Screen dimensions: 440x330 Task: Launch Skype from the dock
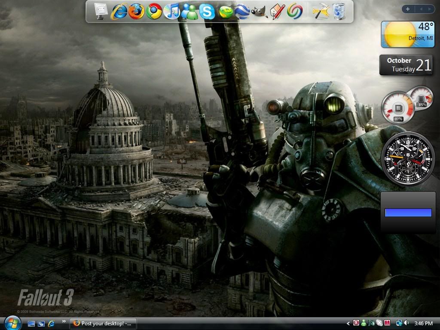coord(207,12)
